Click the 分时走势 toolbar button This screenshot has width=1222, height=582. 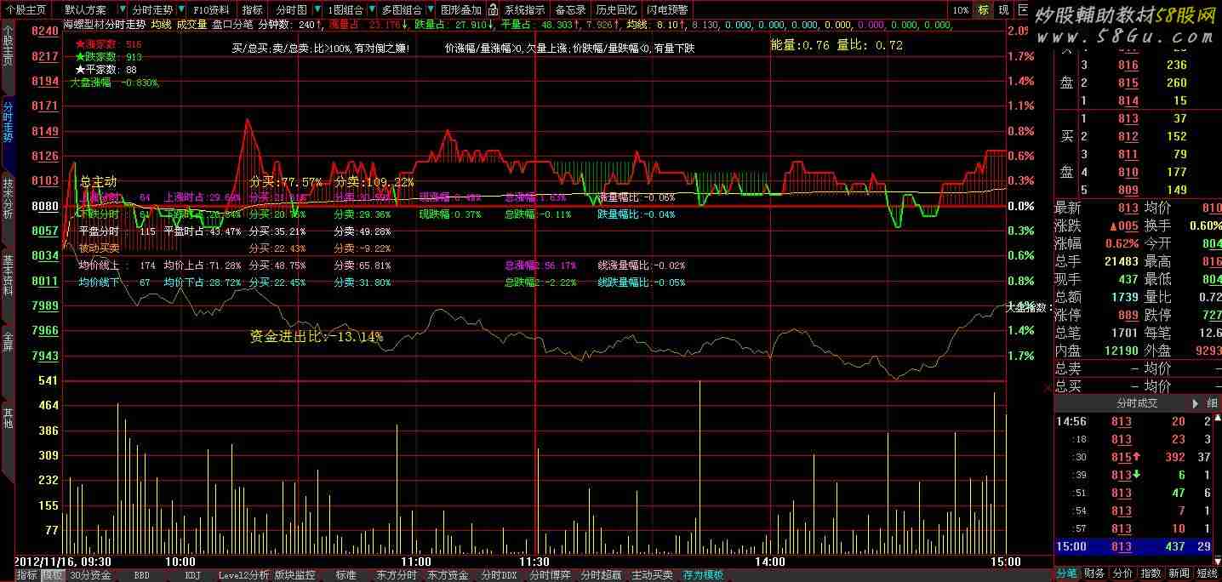(153, 9)
